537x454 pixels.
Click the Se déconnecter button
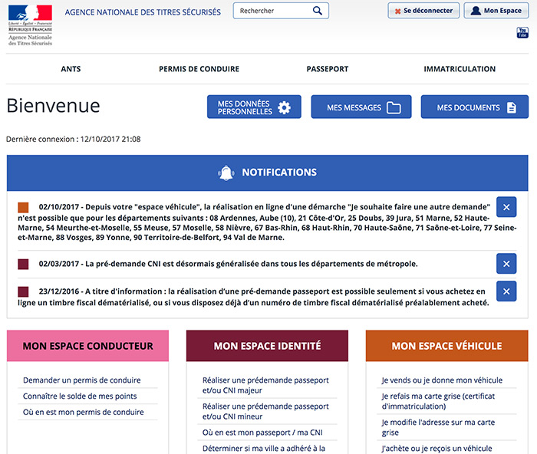pos(423,12)
